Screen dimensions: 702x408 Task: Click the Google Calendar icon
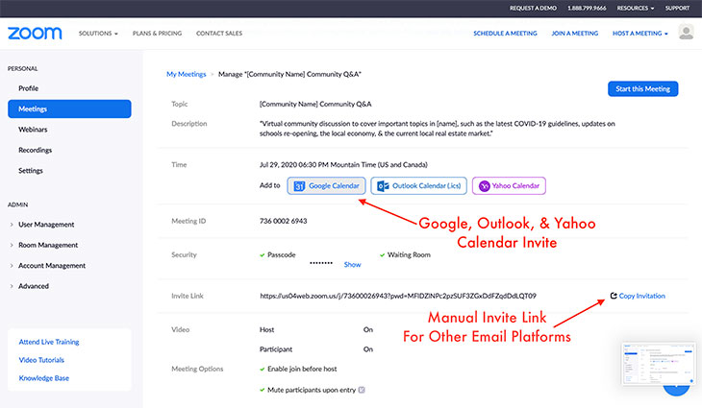pyautogui.click(x=299, y=186)
